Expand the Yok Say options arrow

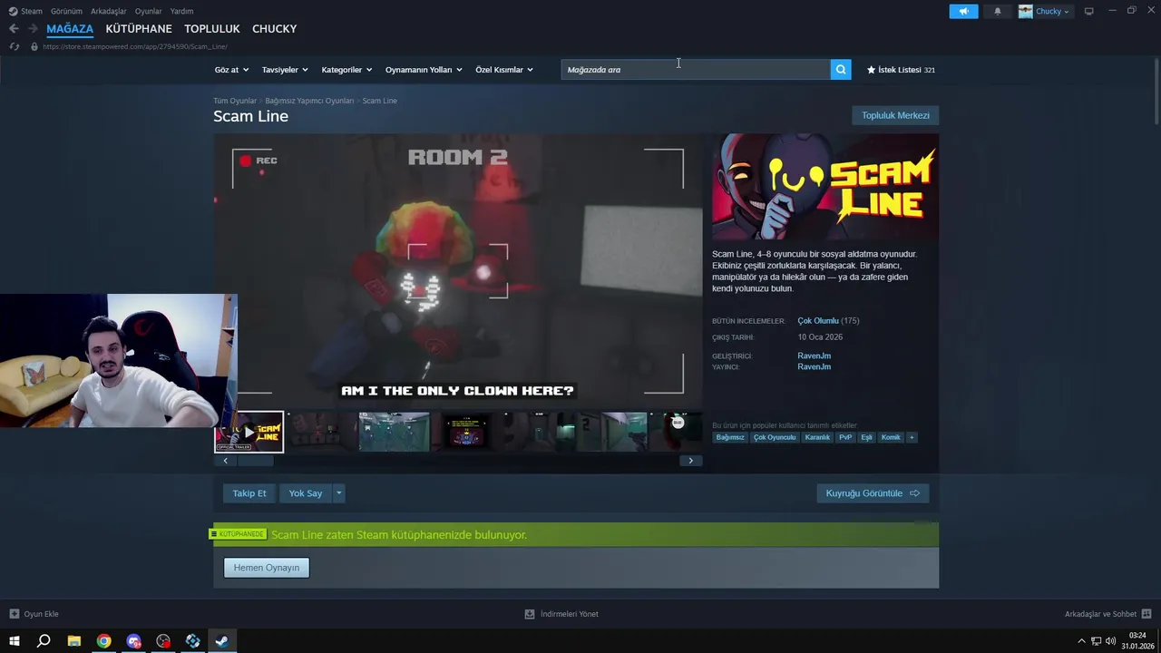point(338,493)
